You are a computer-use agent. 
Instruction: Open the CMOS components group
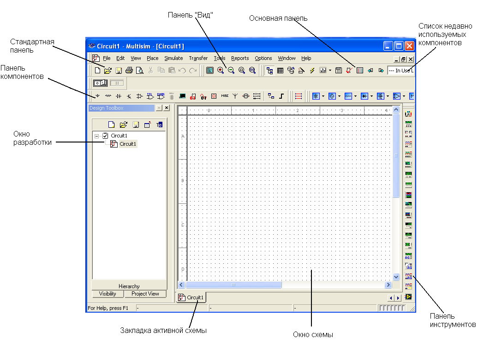click(161, 96)
